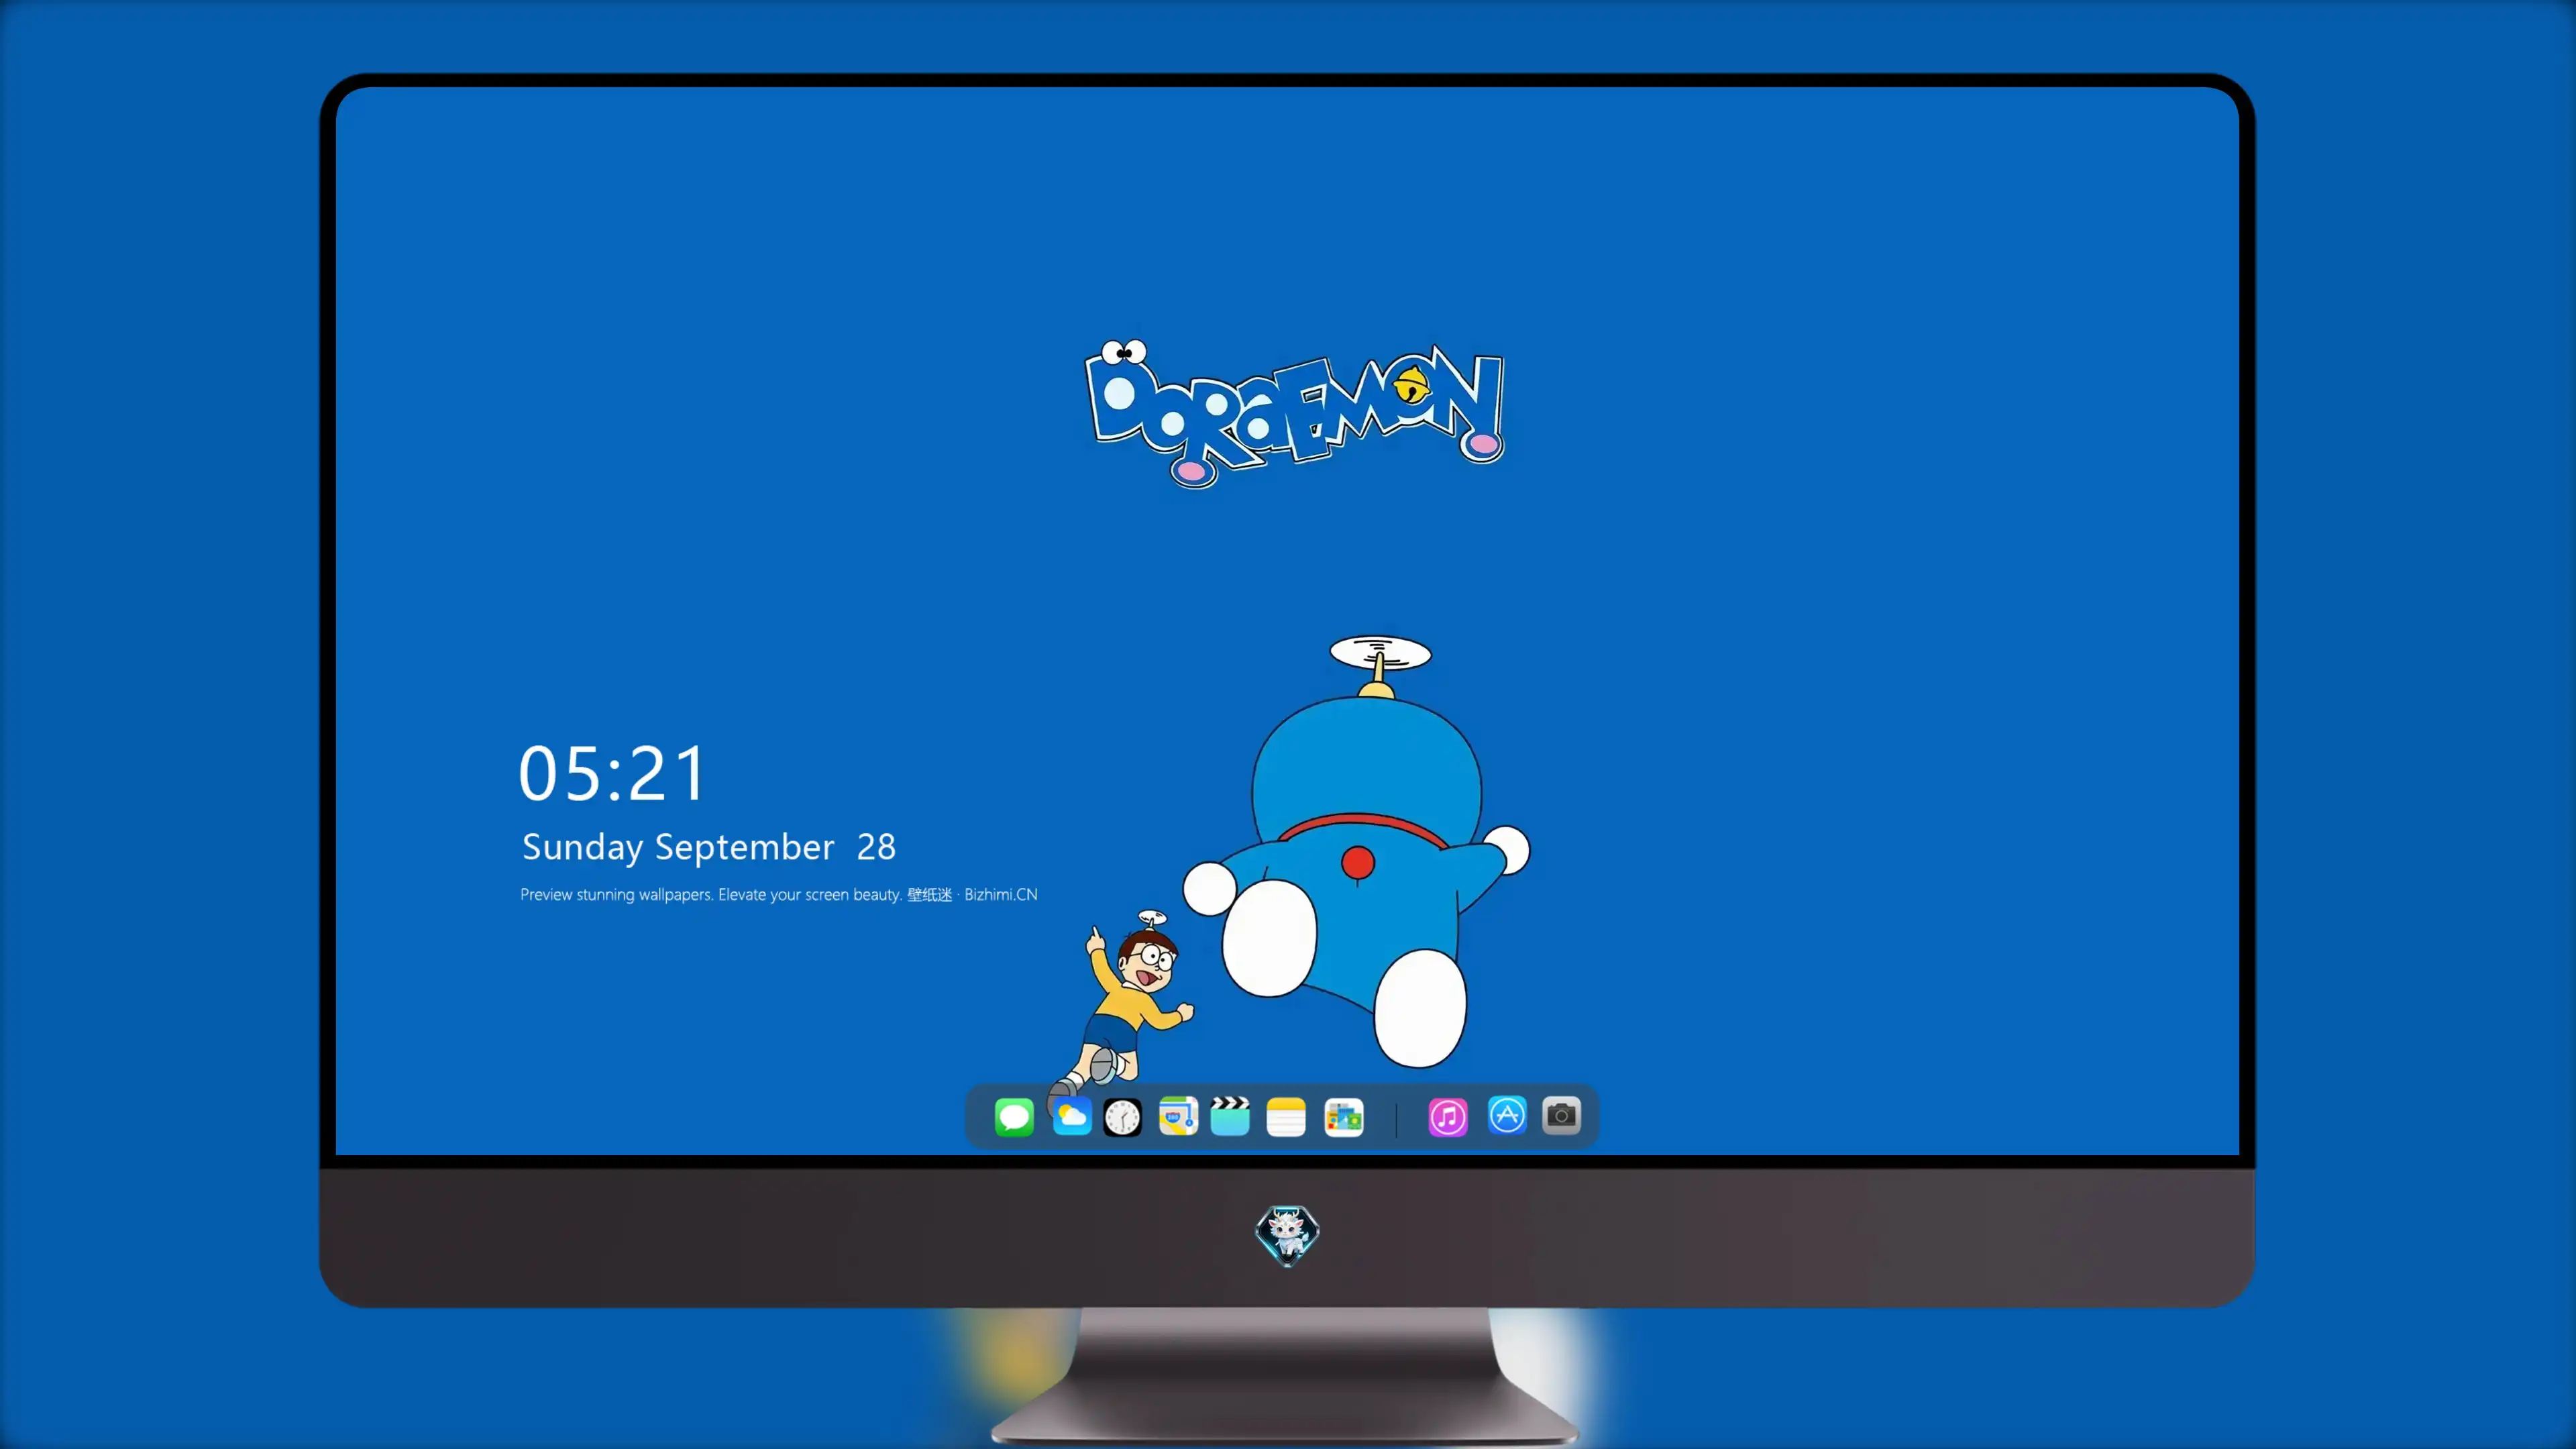Screen dimensions: 2576x1449
Task: Open the gray Camera app in the dock
Action: pyautogui.click(x=1561, y=1115)
